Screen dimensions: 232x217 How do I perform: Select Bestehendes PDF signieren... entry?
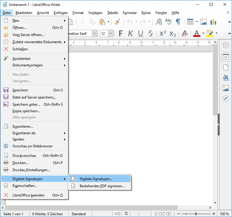(x=99, y=186)
